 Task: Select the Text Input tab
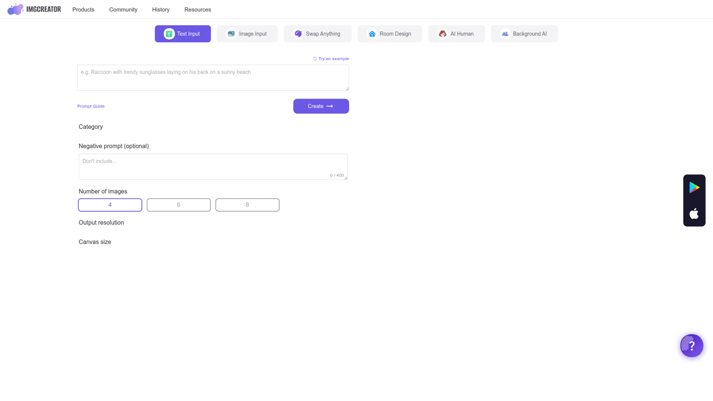click(183, 34)
